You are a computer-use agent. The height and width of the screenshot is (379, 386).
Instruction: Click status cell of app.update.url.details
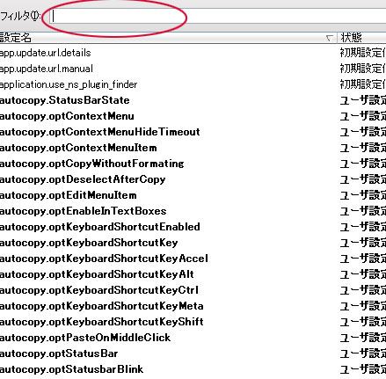tap(363, 53)
